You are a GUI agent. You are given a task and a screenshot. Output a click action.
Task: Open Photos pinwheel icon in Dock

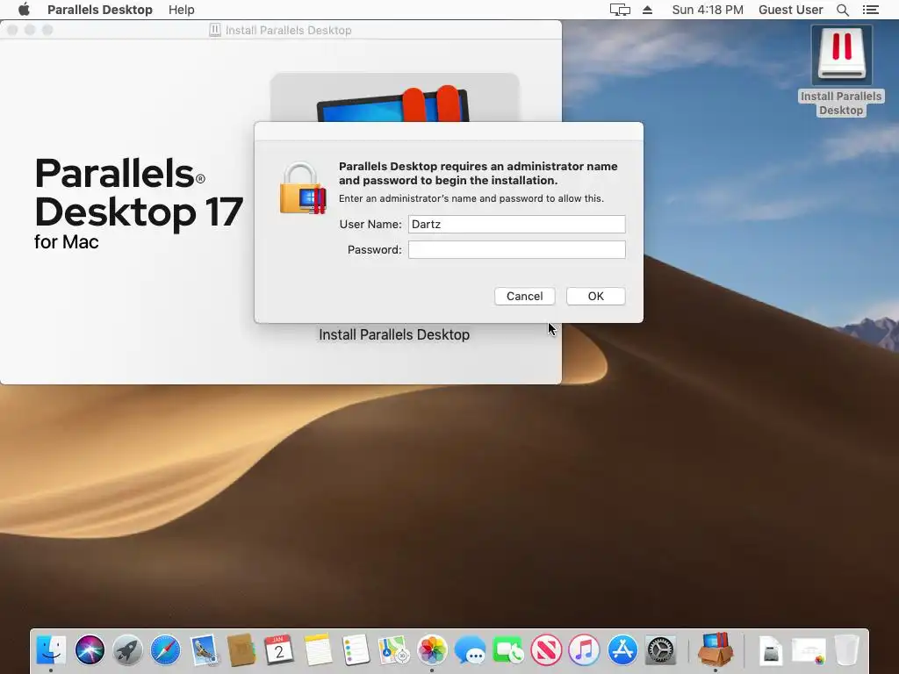tap(432, 650)
